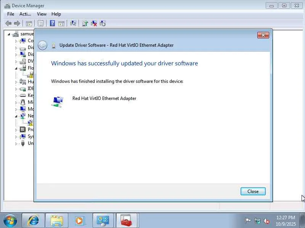Collapse the 'Flo' floppy controllers node
The height and width of the screenshot is (228, 305).
point(16,68)
